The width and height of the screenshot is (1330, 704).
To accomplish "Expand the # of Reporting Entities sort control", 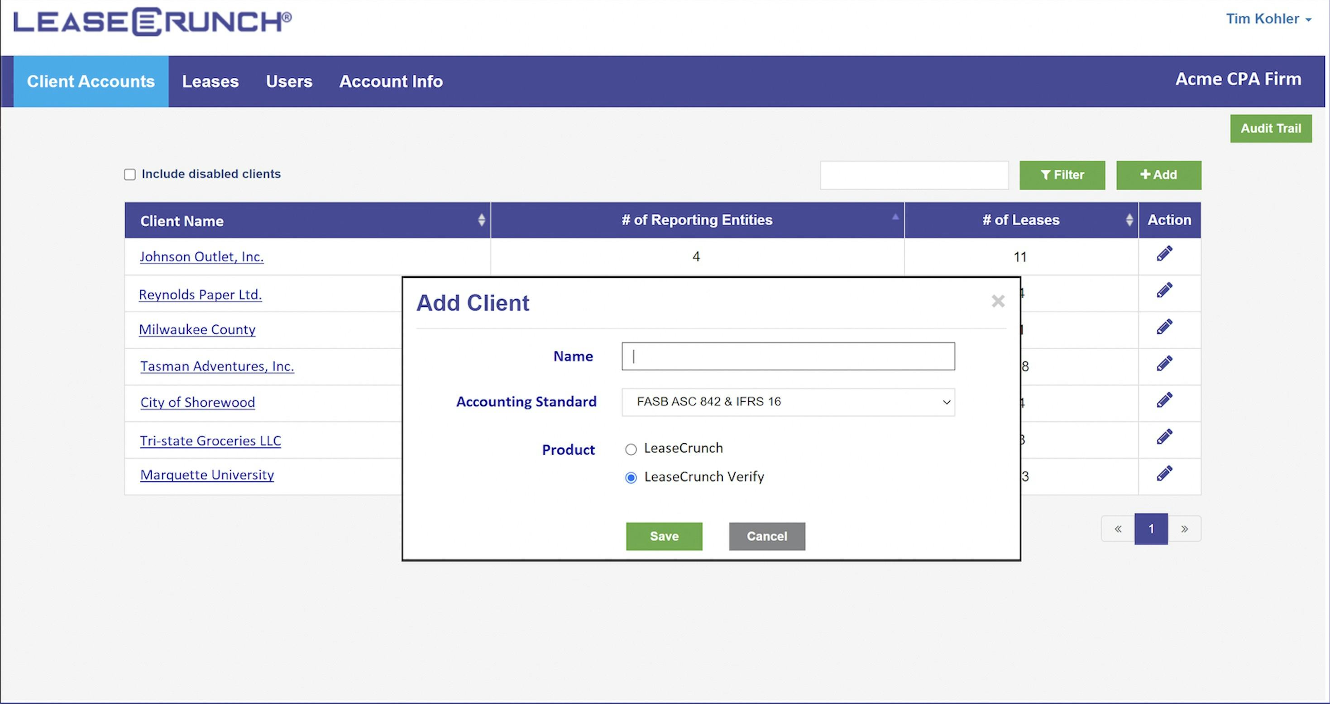I will (895, 217).
